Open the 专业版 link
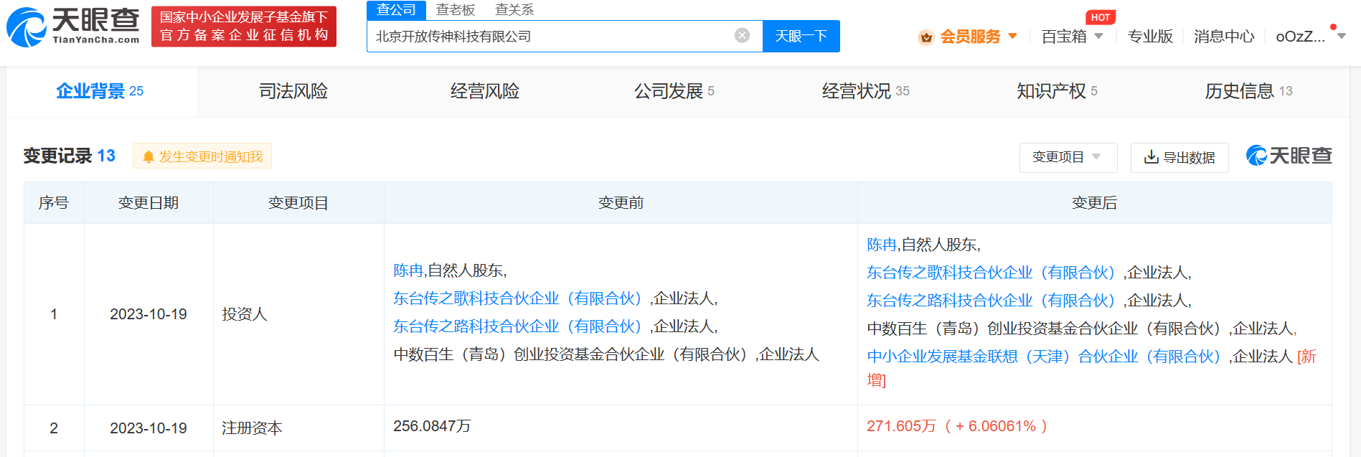Screen dimensions: 1361x457 1150,37
